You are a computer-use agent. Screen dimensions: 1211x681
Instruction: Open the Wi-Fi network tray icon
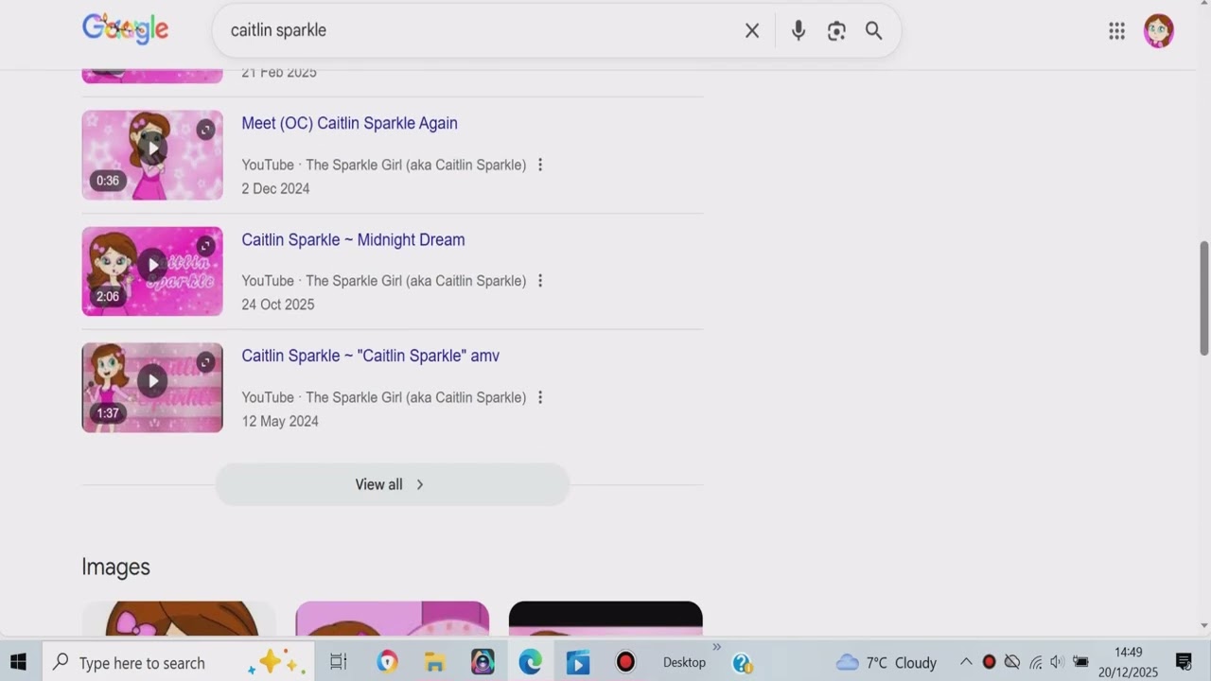pos(1035,662)
